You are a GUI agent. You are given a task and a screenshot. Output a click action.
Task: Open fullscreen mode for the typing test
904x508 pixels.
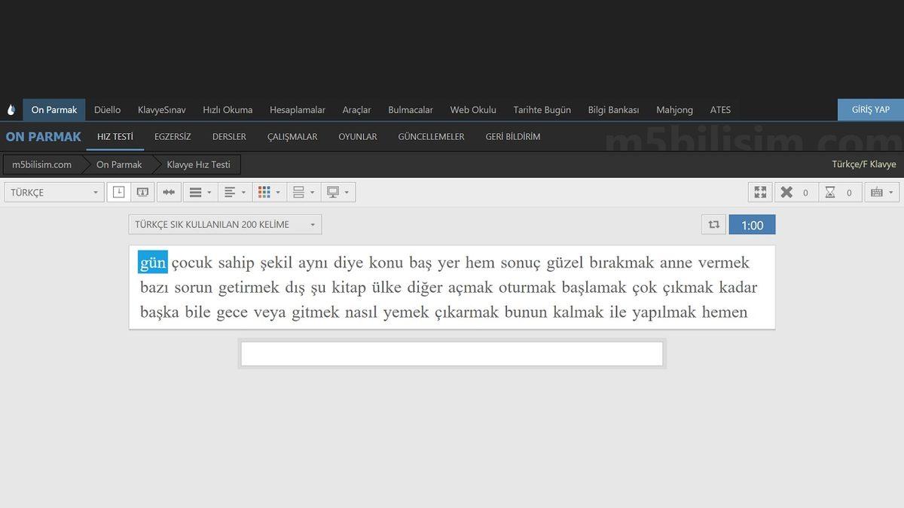click(x=759, y=192)
